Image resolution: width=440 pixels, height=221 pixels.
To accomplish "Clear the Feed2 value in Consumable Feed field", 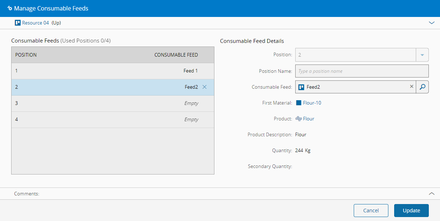I will 411,87.
